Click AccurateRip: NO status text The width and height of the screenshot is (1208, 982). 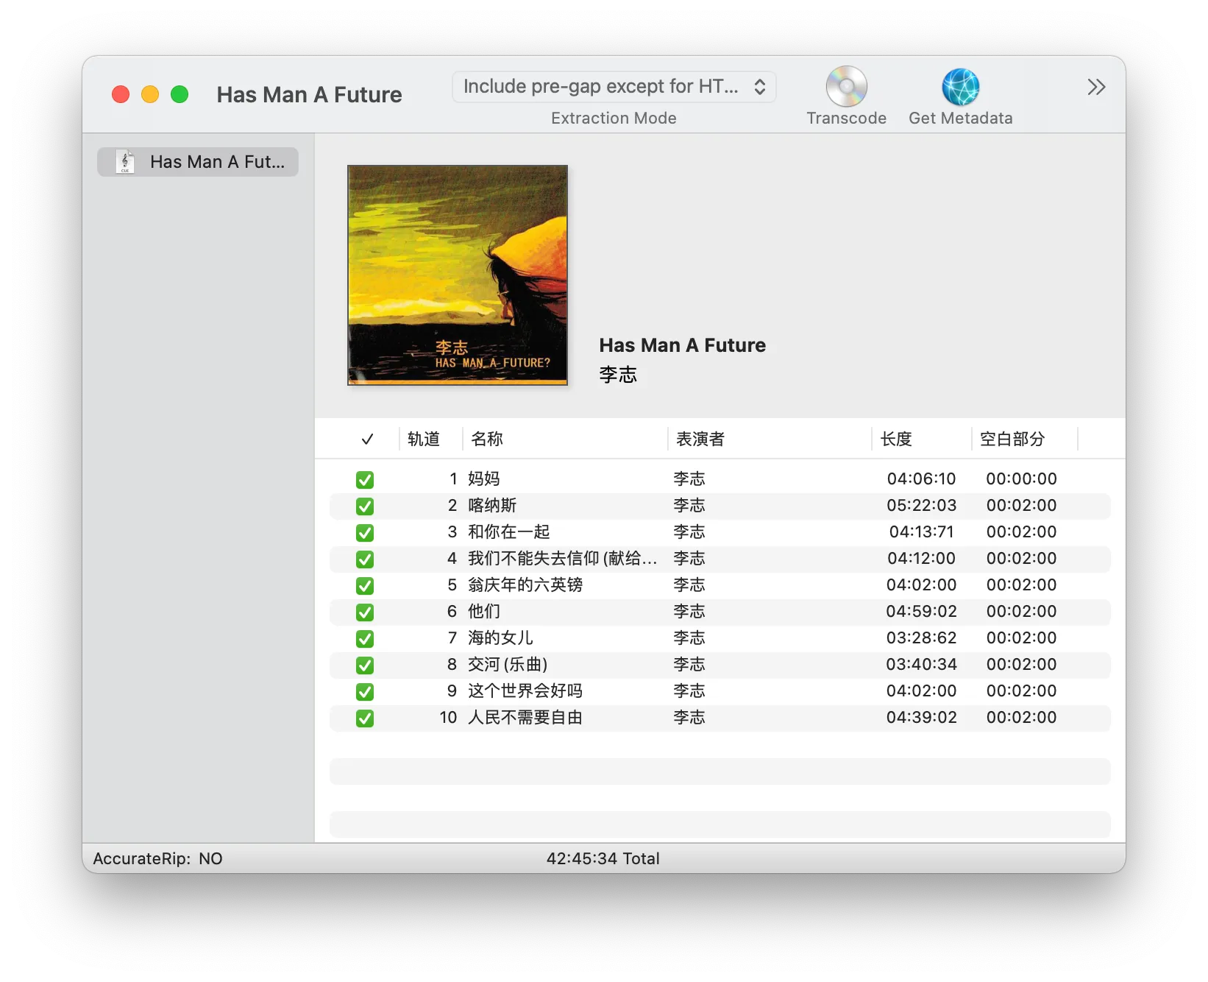pyautogui.click(x=157, y=859)
